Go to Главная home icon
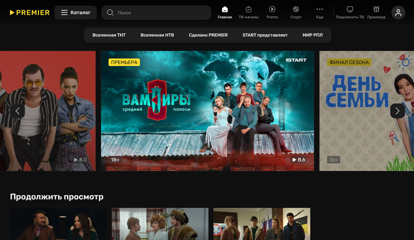The image size is (414, 240). (x=225, y=9)
